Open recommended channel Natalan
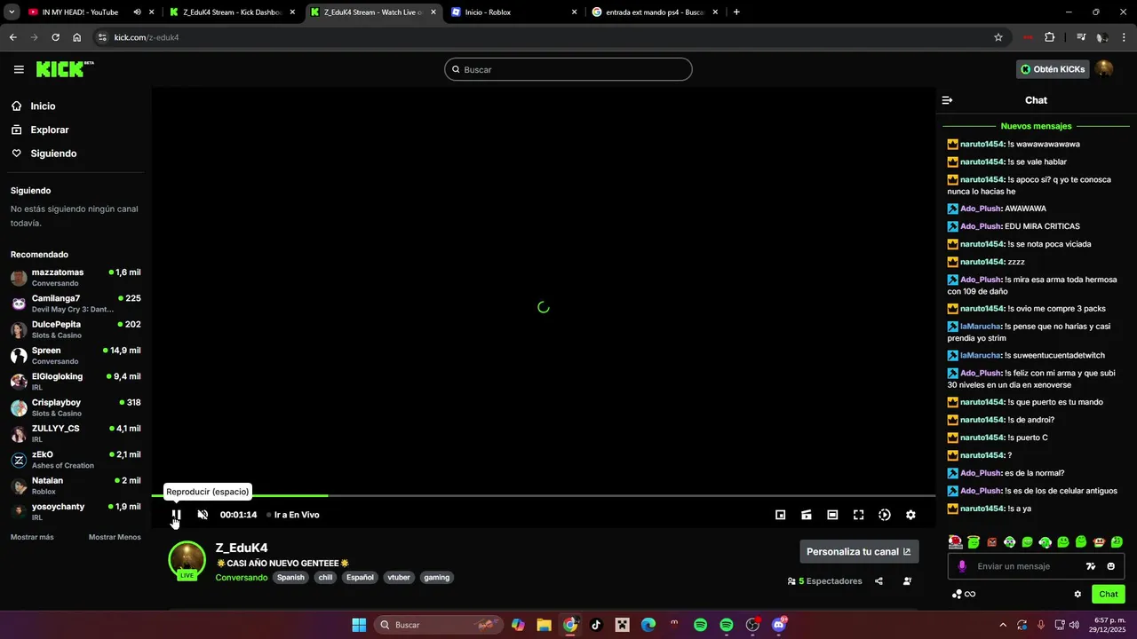 (76, 486)
